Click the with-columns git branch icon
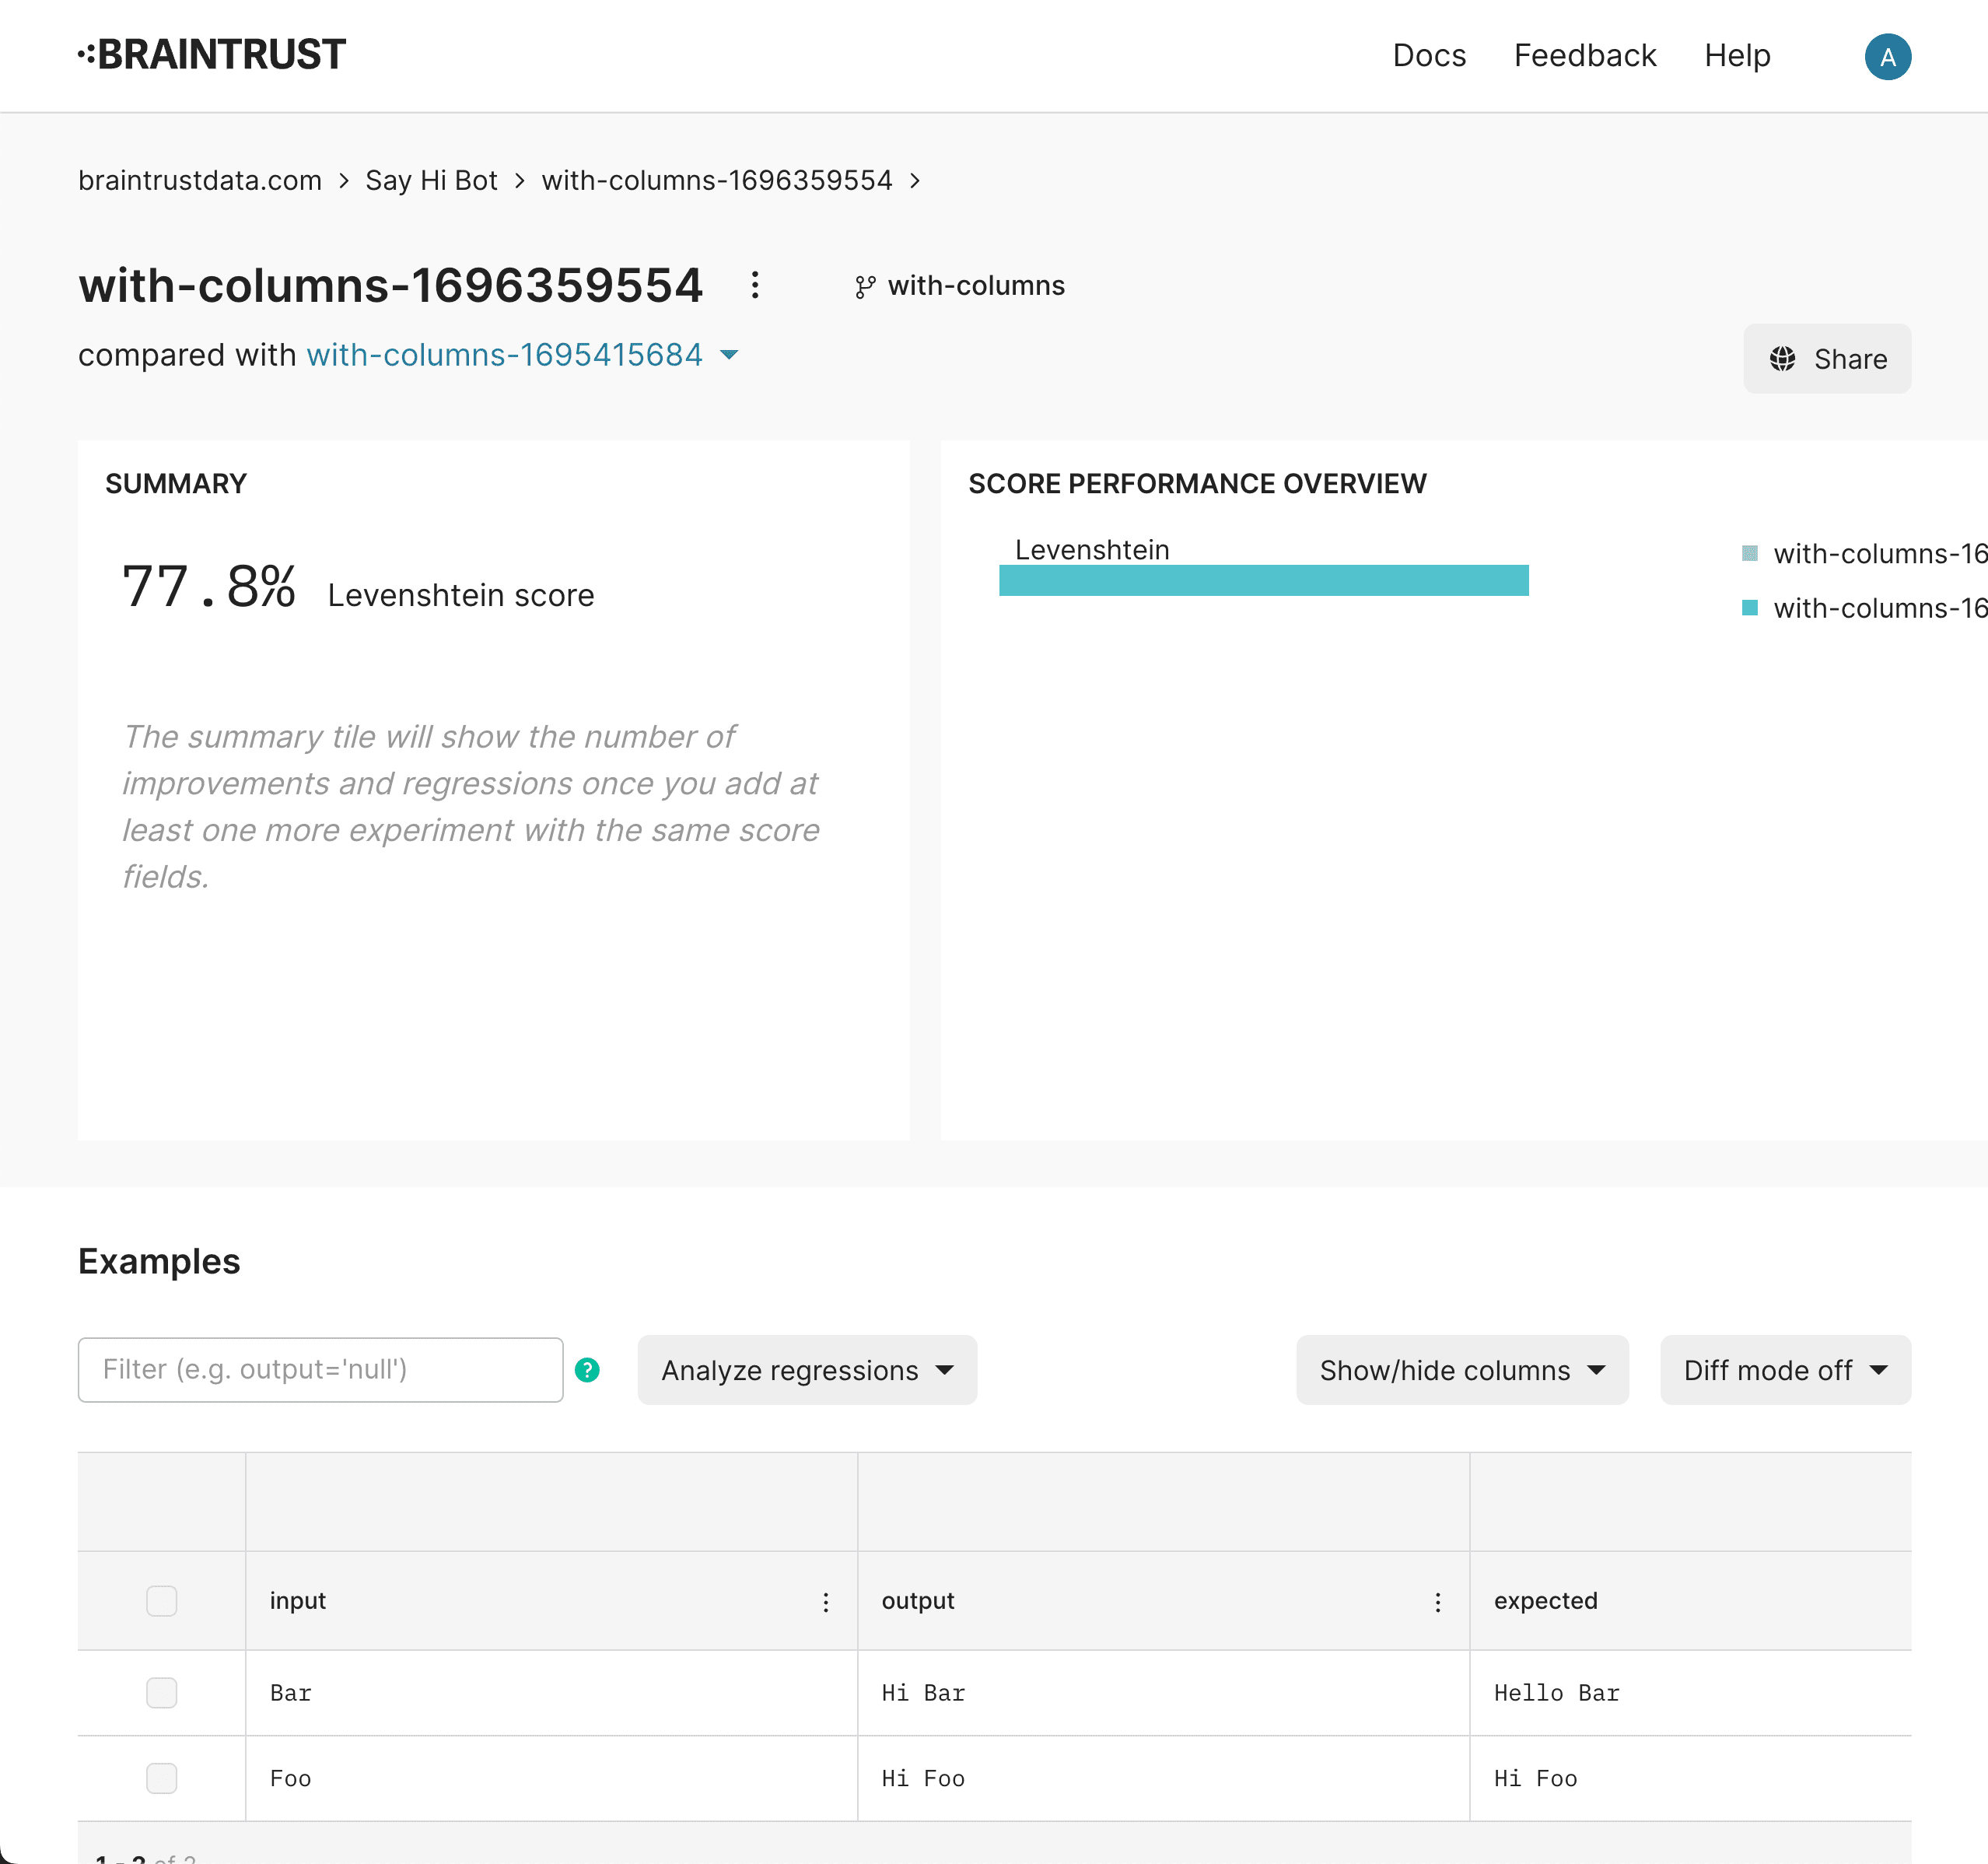Viewport: 1988px width, 1864px height. (x=865, y=287)
